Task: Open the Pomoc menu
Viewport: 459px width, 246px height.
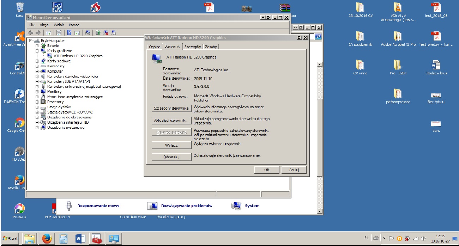Action: coord(74,25)
